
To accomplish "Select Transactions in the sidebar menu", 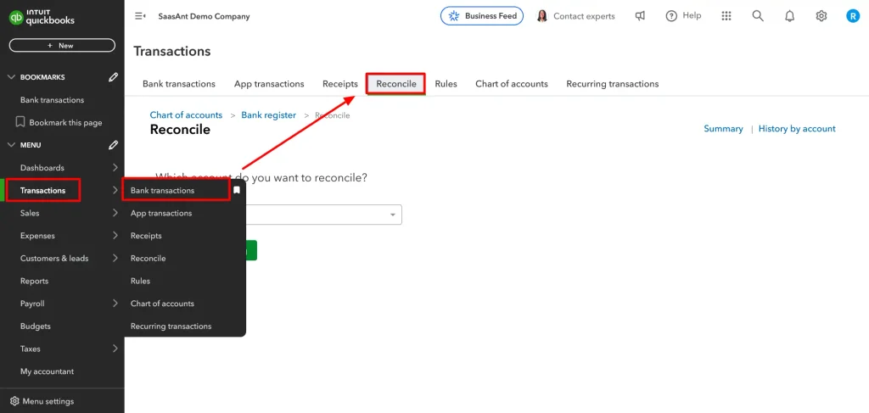I will coord(42,190).
